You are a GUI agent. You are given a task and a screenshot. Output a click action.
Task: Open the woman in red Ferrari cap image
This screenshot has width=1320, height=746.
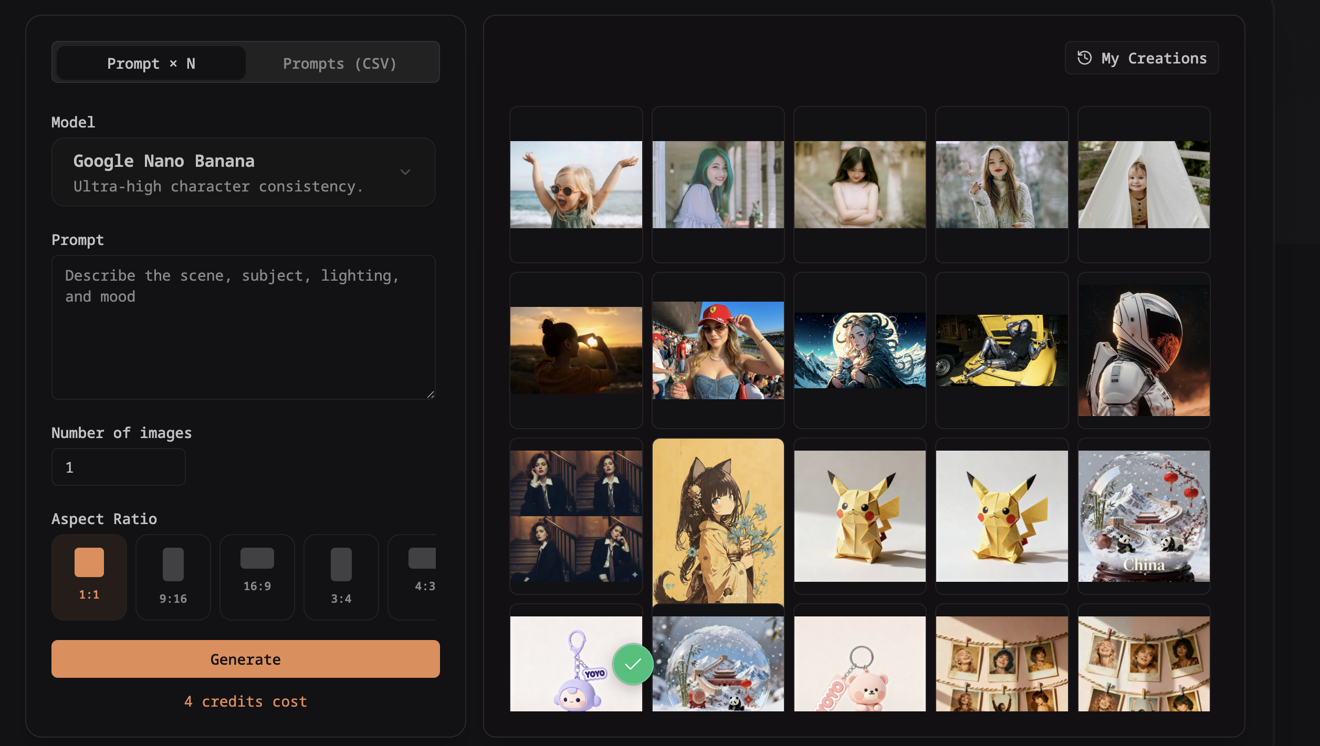pyautogui.click(x=718, y=350)
